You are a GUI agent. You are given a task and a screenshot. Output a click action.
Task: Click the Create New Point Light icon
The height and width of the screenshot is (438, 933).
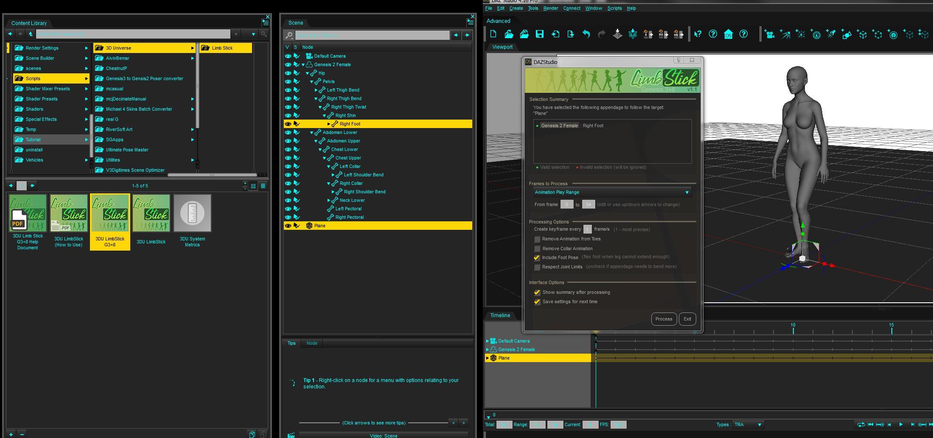[800, 34]
